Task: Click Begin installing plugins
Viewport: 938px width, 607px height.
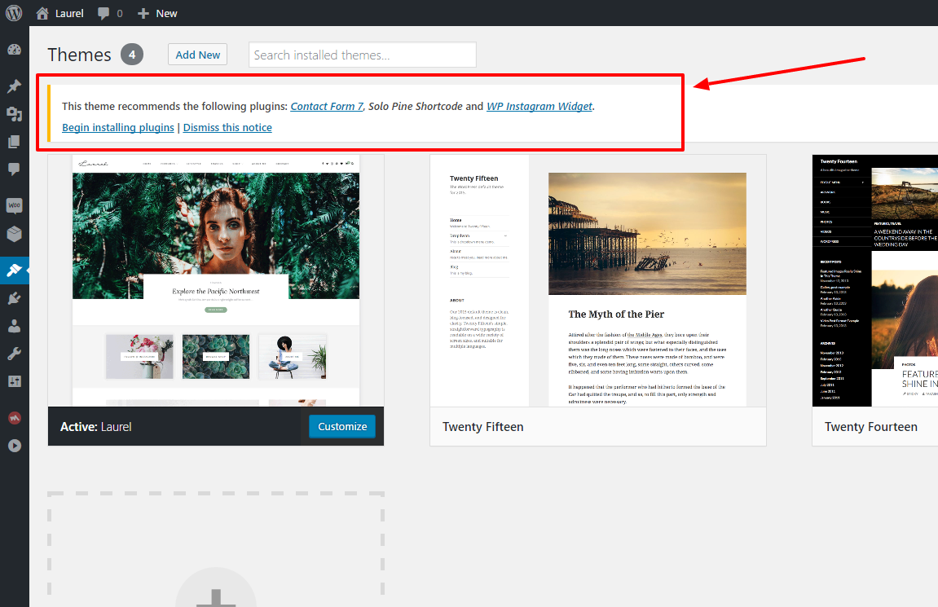Action: pos(118,127)
